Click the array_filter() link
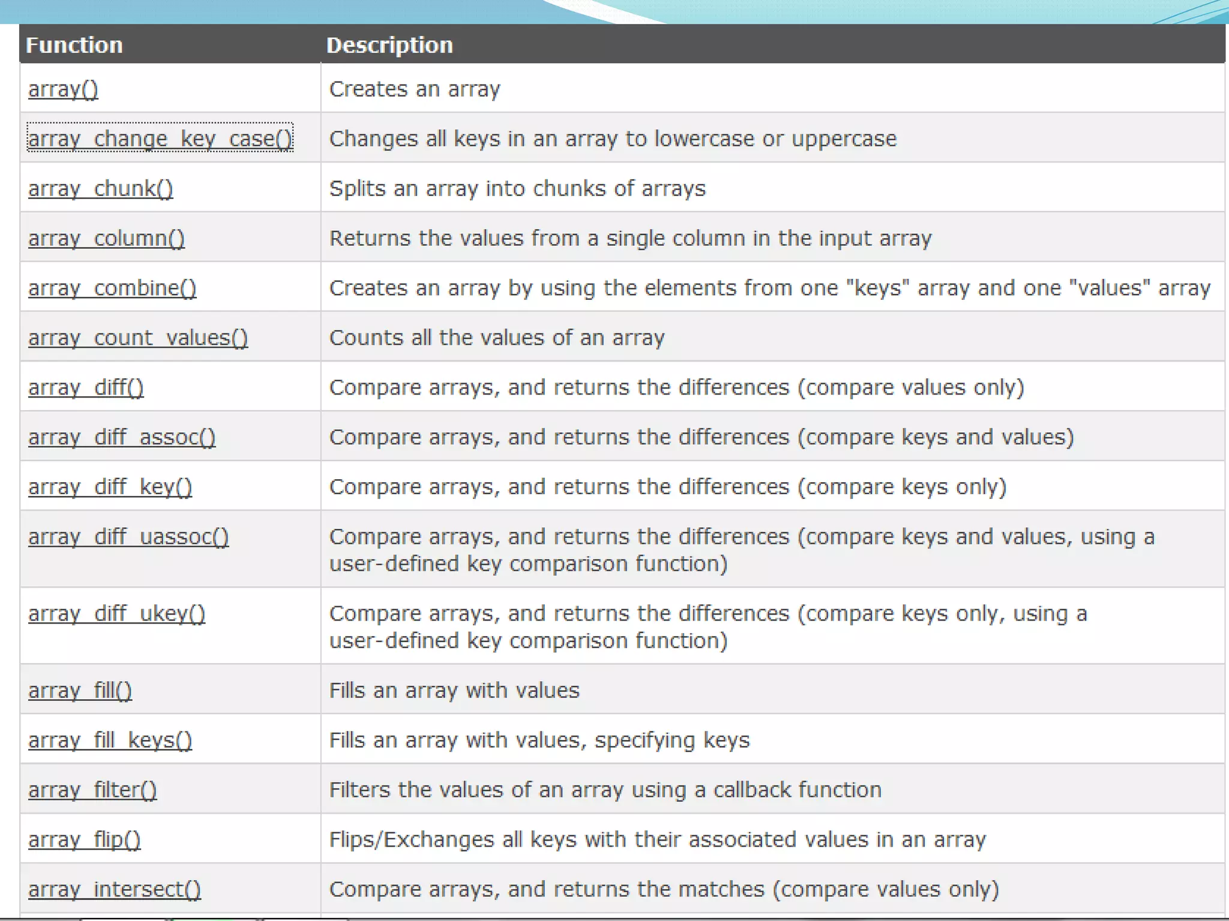Image resolution: width=1229 pixels, height=921 pixels. pyautogui.click(x=92, y=790)
